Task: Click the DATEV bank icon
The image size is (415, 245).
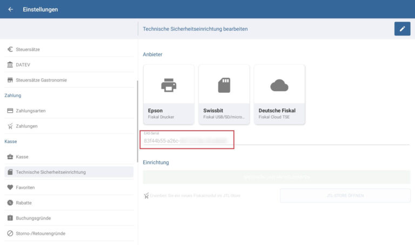Action: click(x=10, y=65)
